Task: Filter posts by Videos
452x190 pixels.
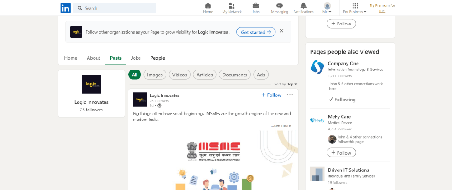Action: click(x=180, y=75)
